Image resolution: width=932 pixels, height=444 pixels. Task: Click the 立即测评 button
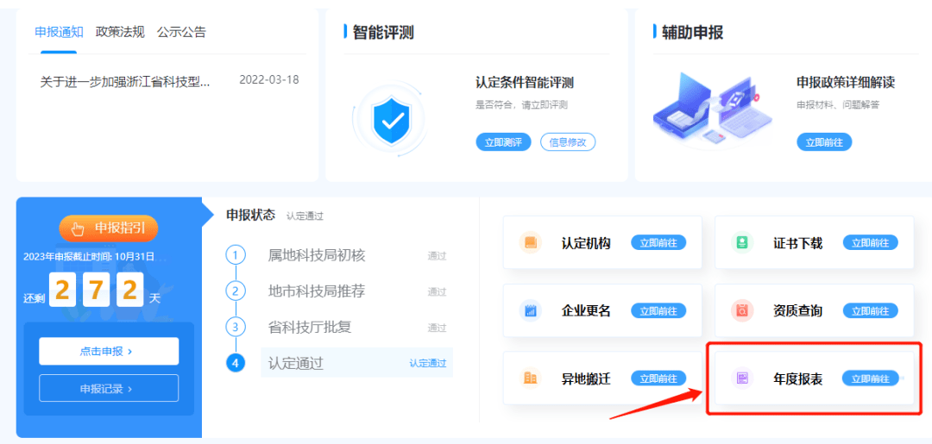503,142
